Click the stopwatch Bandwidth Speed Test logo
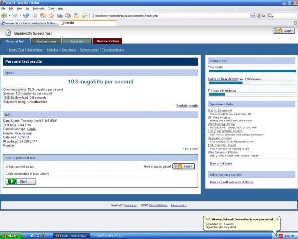Image resolution: width=298 pixels, height=239 pixels. click(8, 33)
